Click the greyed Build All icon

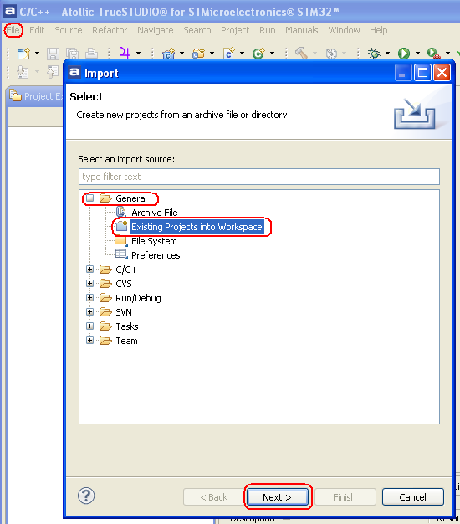tap(331, 54)
